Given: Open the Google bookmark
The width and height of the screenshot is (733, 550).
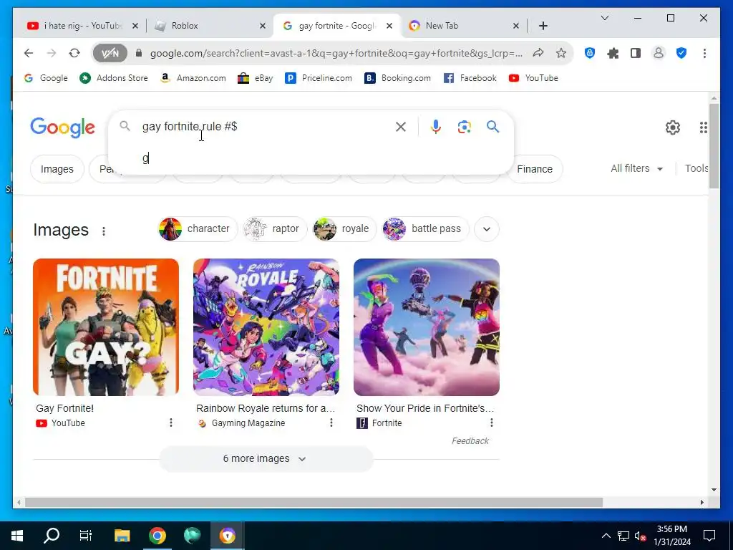Looking at the screenshot, I should click(46, 78).
